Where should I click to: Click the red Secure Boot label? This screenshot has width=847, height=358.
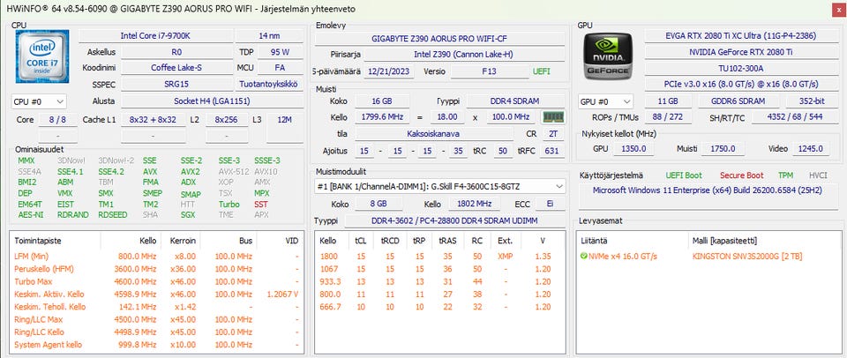coord(741,175)
